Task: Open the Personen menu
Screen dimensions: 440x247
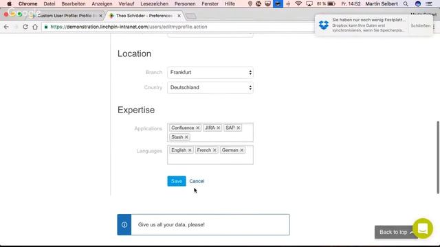Action: point(185,4)
